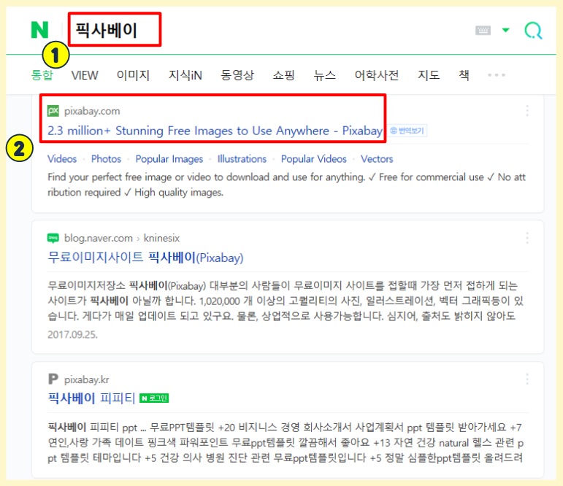This screenshot has width=563, height=486.
Task: Open the 픽사베이 피피티 title link
Action: tap(91, 398)
